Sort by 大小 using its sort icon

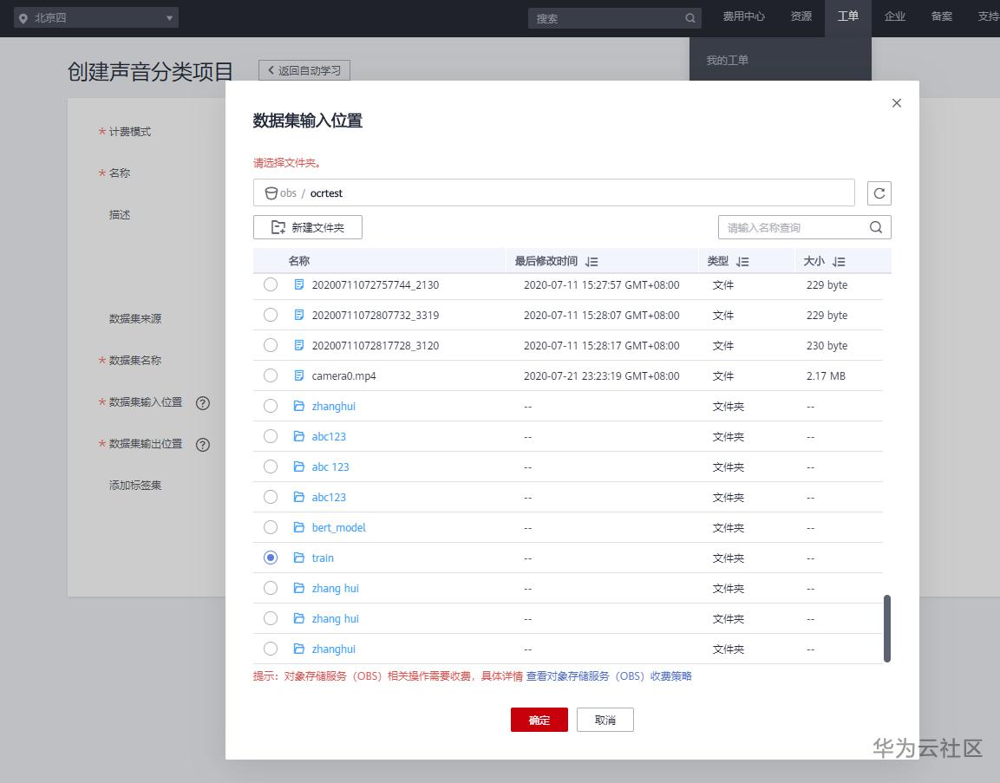[x=839, y=261]
